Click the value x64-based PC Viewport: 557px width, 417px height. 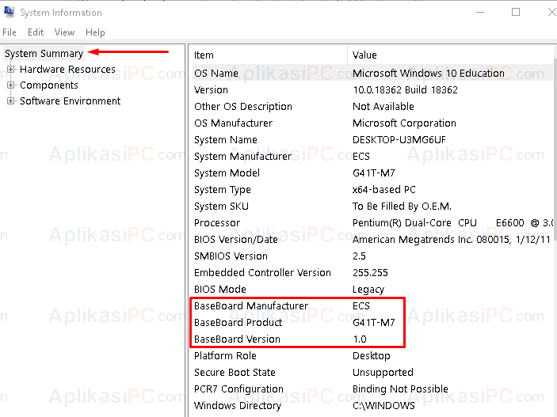tap(384, 190)
